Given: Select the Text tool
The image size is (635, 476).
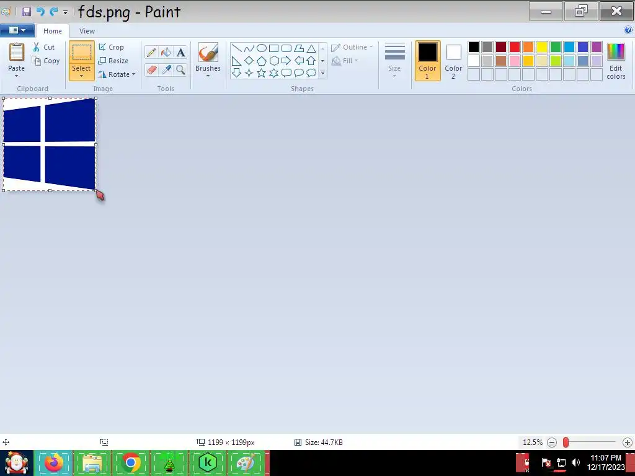Looking at the screenshot, I should pos(180,52).
